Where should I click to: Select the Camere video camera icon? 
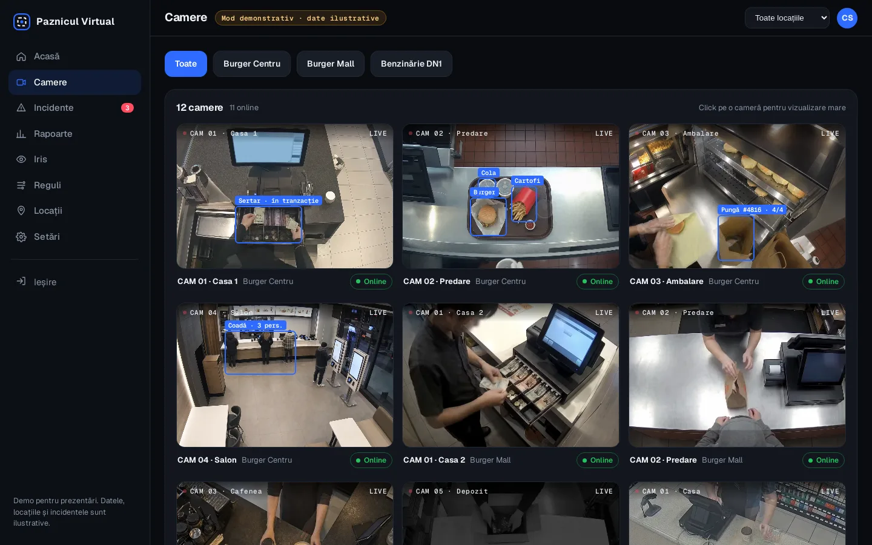tap(21, 82)
